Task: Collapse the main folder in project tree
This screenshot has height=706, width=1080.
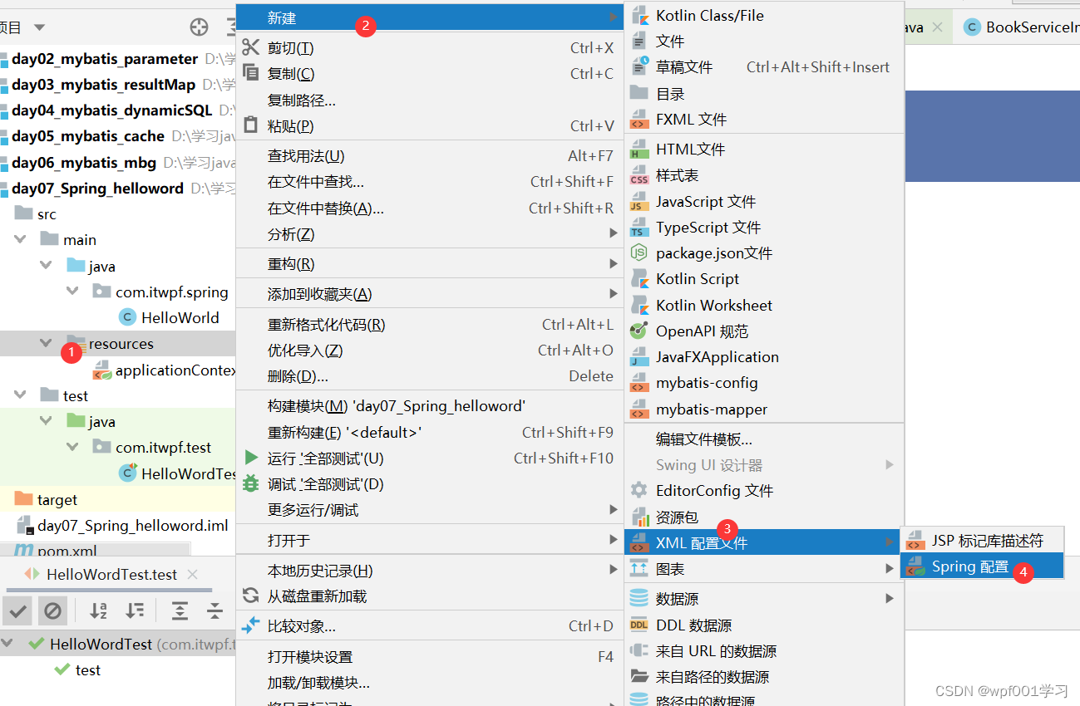Action: pyautogui.click(x=18, y=238)
